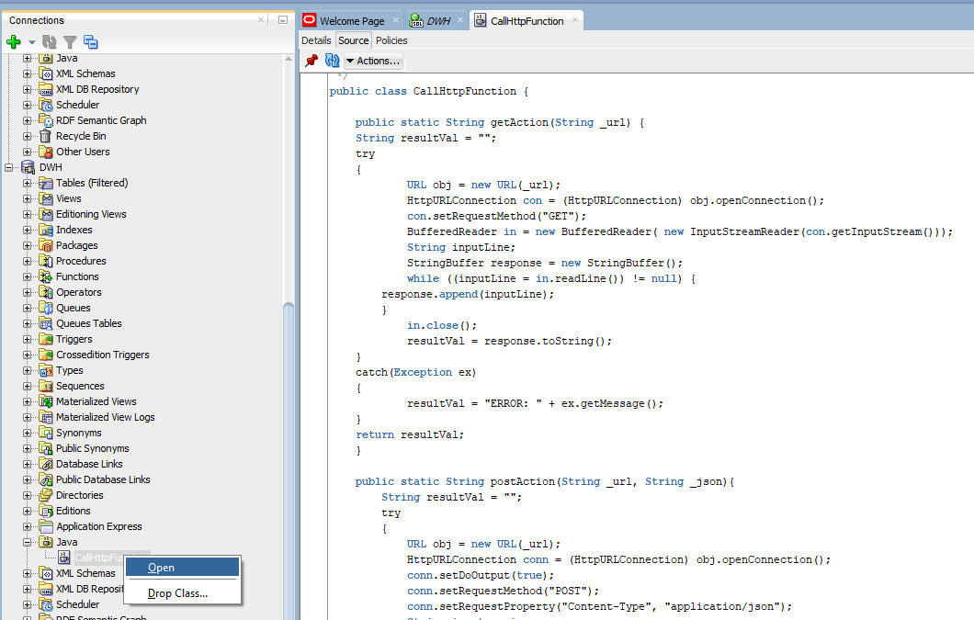Expand the Packages node
Viewport: 974px width, 620px height.
coord(27,245)
